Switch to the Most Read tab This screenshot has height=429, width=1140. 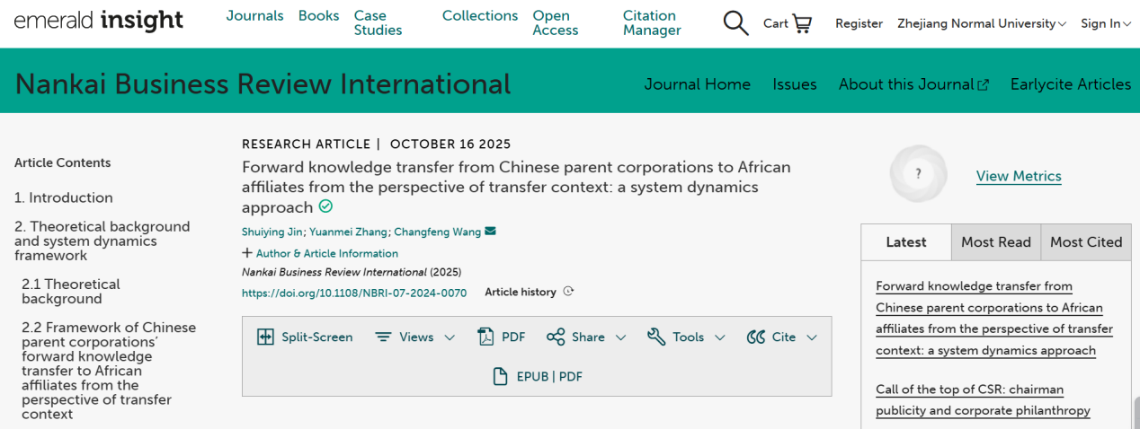995,241
